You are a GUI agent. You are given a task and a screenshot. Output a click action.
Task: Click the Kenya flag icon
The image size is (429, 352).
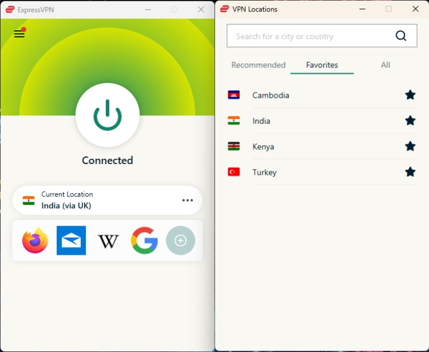coord(233,146)
